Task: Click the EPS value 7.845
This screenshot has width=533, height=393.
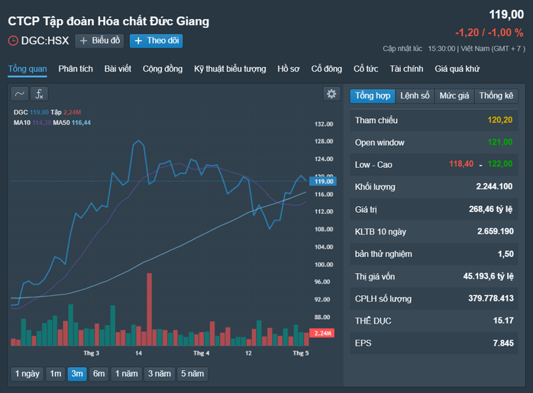Action: pos(503,343)
